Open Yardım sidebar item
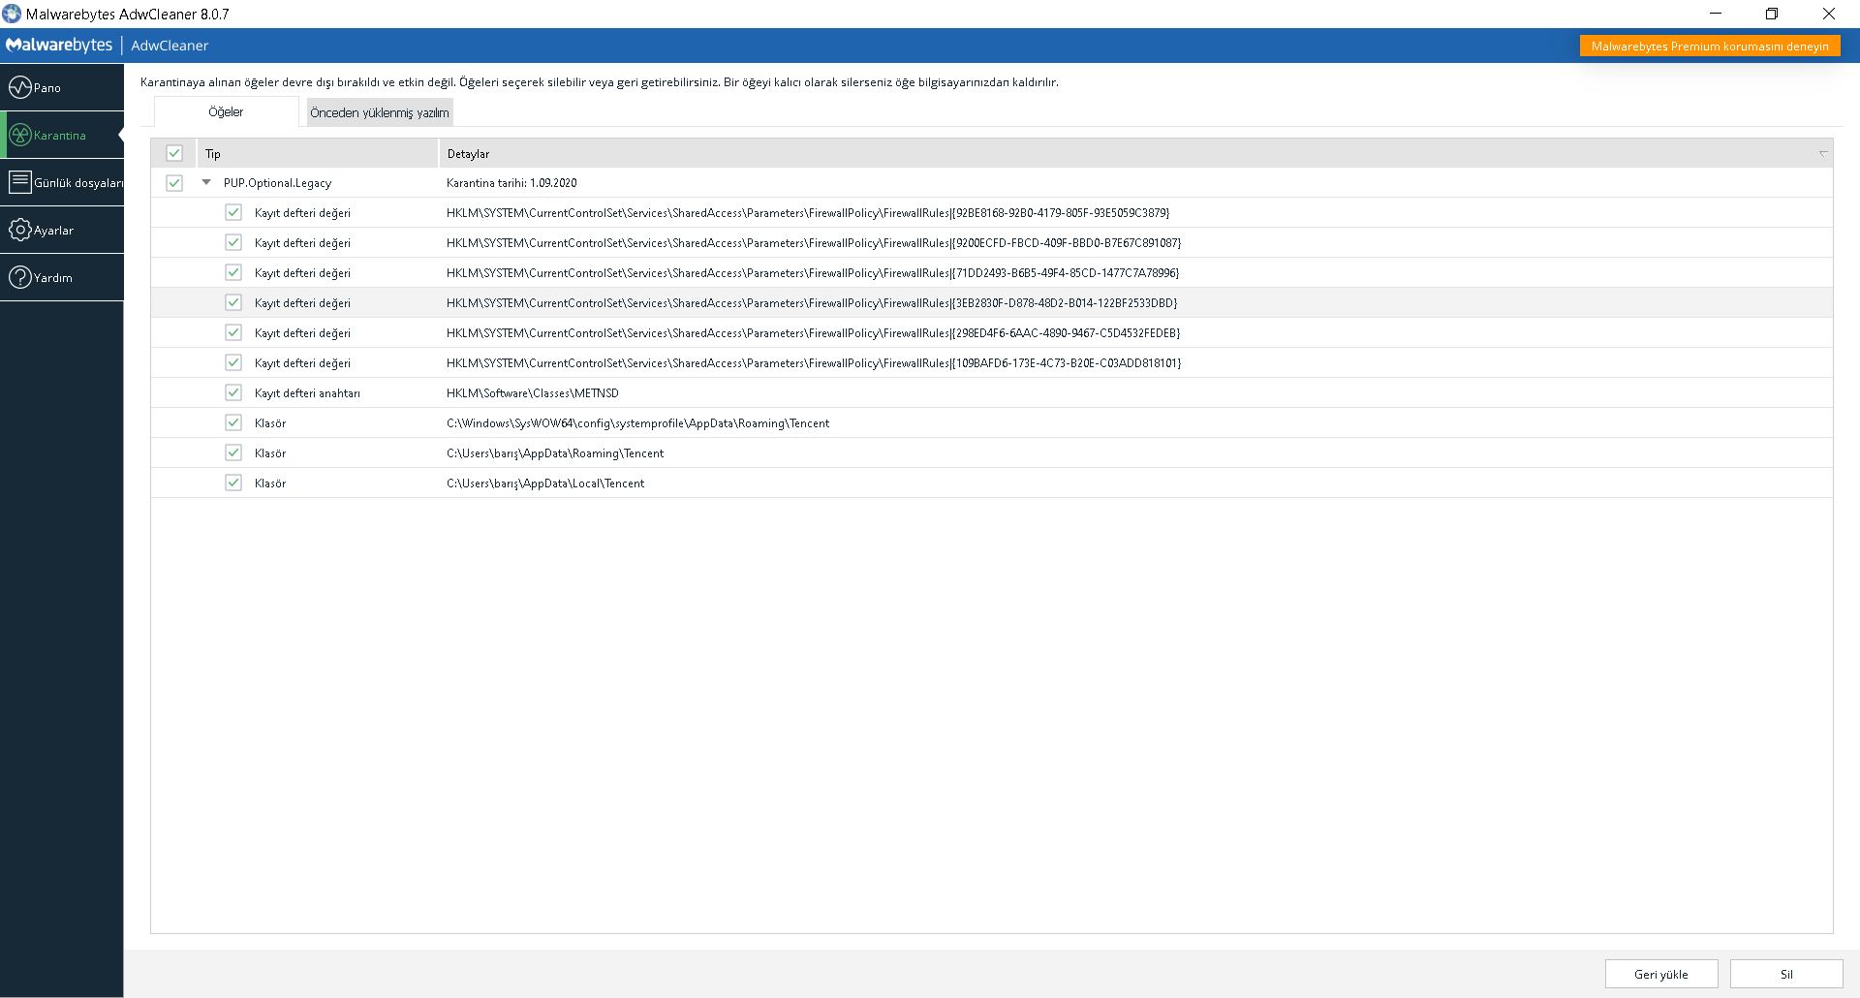Screen dimensions: 1860x998 coord(62,277)
